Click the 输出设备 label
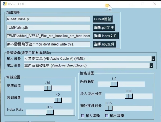Image resolution: width=161 pixels, height=122 pixels. [14, 65]
